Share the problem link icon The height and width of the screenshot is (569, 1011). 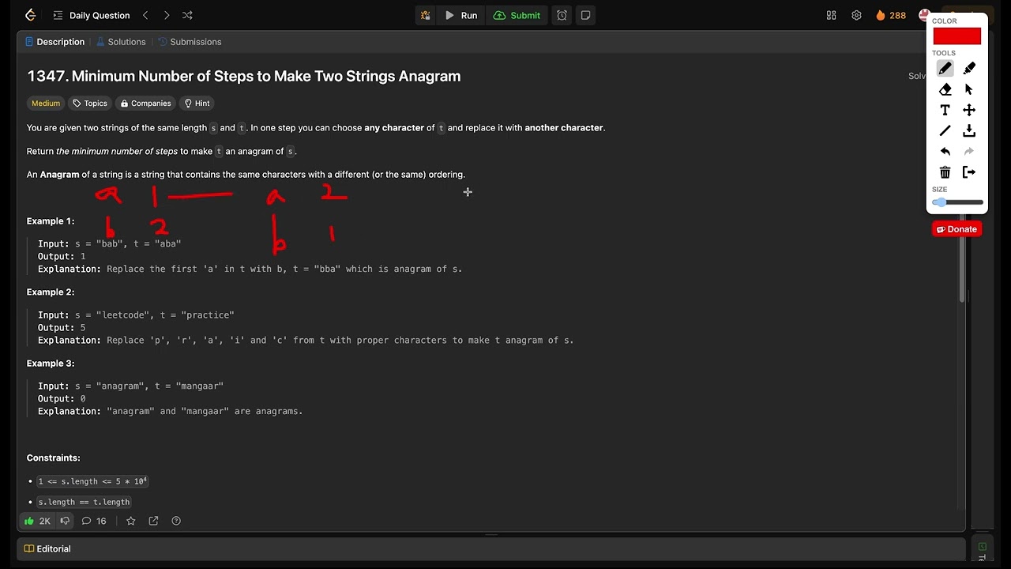coord(153,521)
